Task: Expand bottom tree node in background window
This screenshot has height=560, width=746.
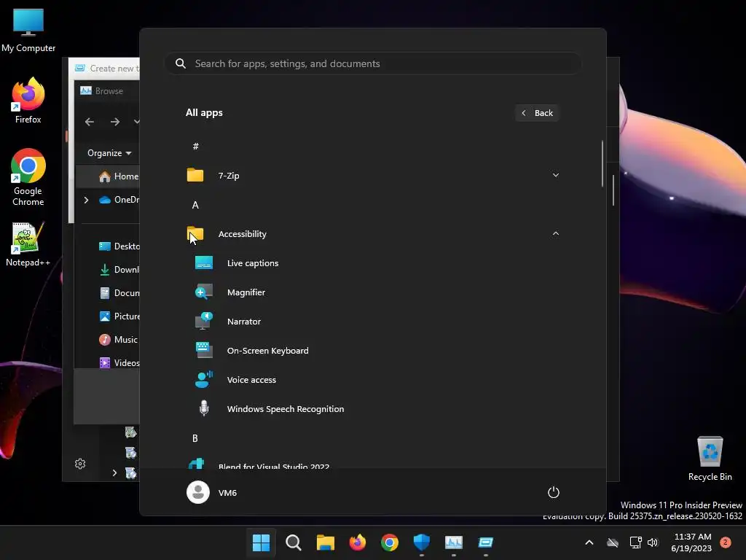Action: pos(114,472)
